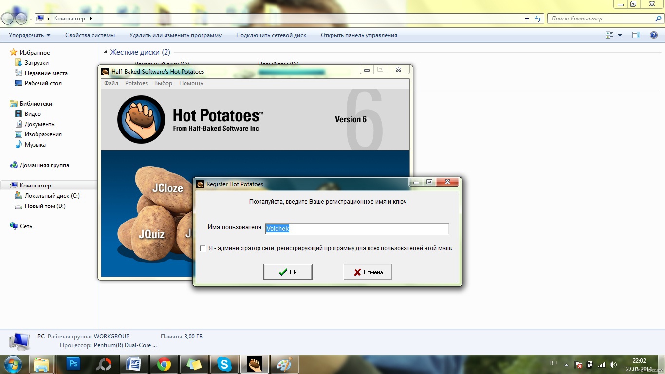Click the round red-white icon beside Photoshop

tap(104, 364)
